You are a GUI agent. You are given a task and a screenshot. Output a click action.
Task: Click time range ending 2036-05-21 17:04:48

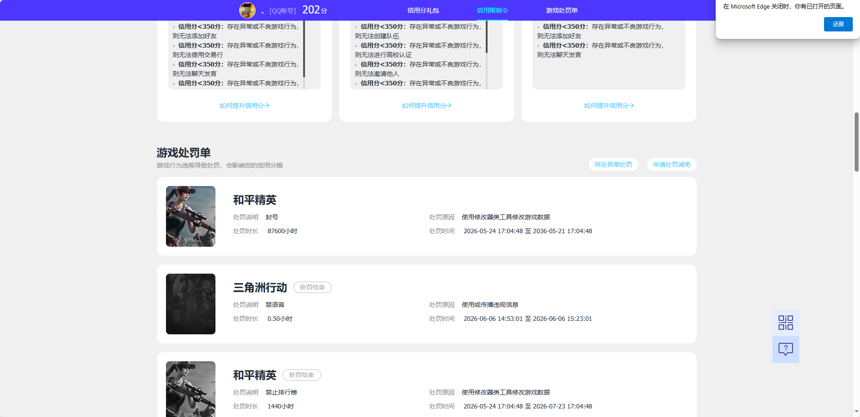pyautogui.click(x=528, y=231)
